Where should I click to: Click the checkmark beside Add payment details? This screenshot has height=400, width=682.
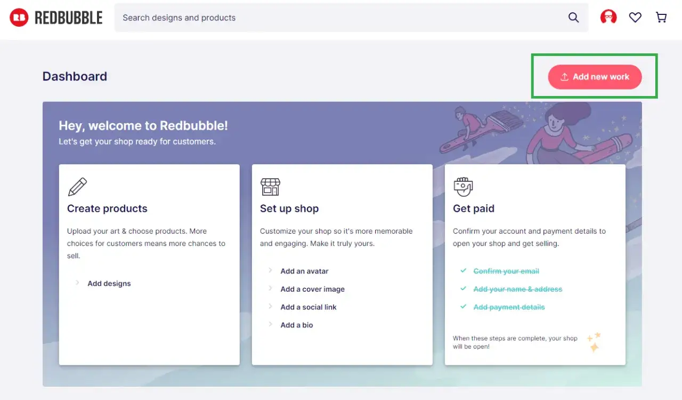point(464,307)
